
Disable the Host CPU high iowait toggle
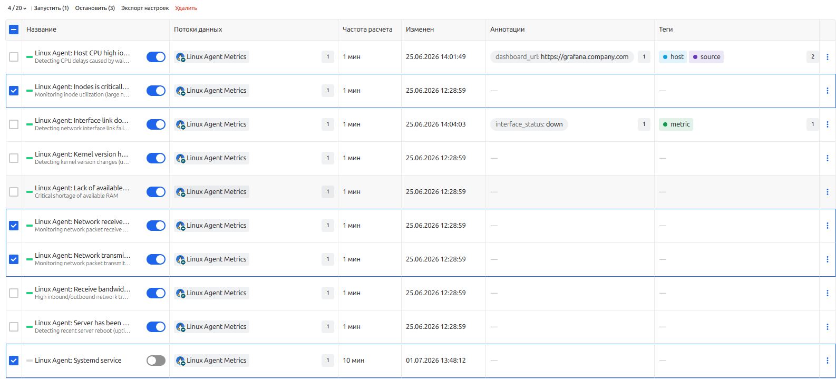coord(156,57)
